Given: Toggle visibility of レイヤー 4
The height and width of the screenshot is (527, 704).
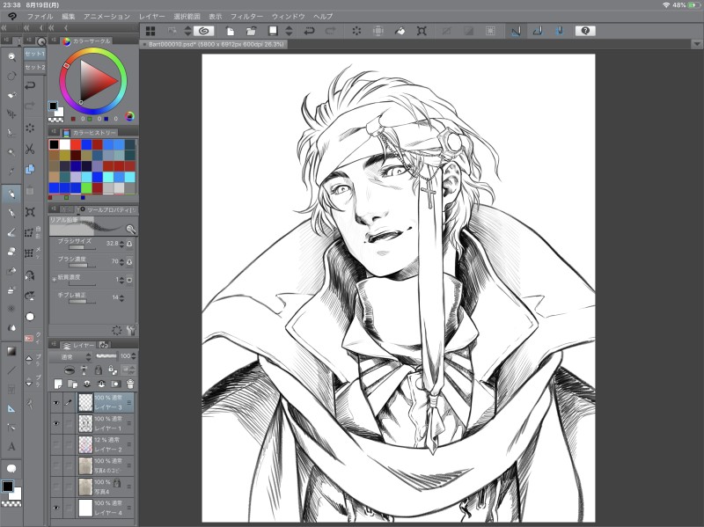Looking at the screenshot, I should [56, 508].
